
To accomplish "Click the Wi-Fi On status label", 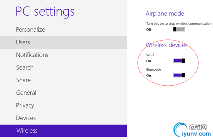I will coord(149,61).
